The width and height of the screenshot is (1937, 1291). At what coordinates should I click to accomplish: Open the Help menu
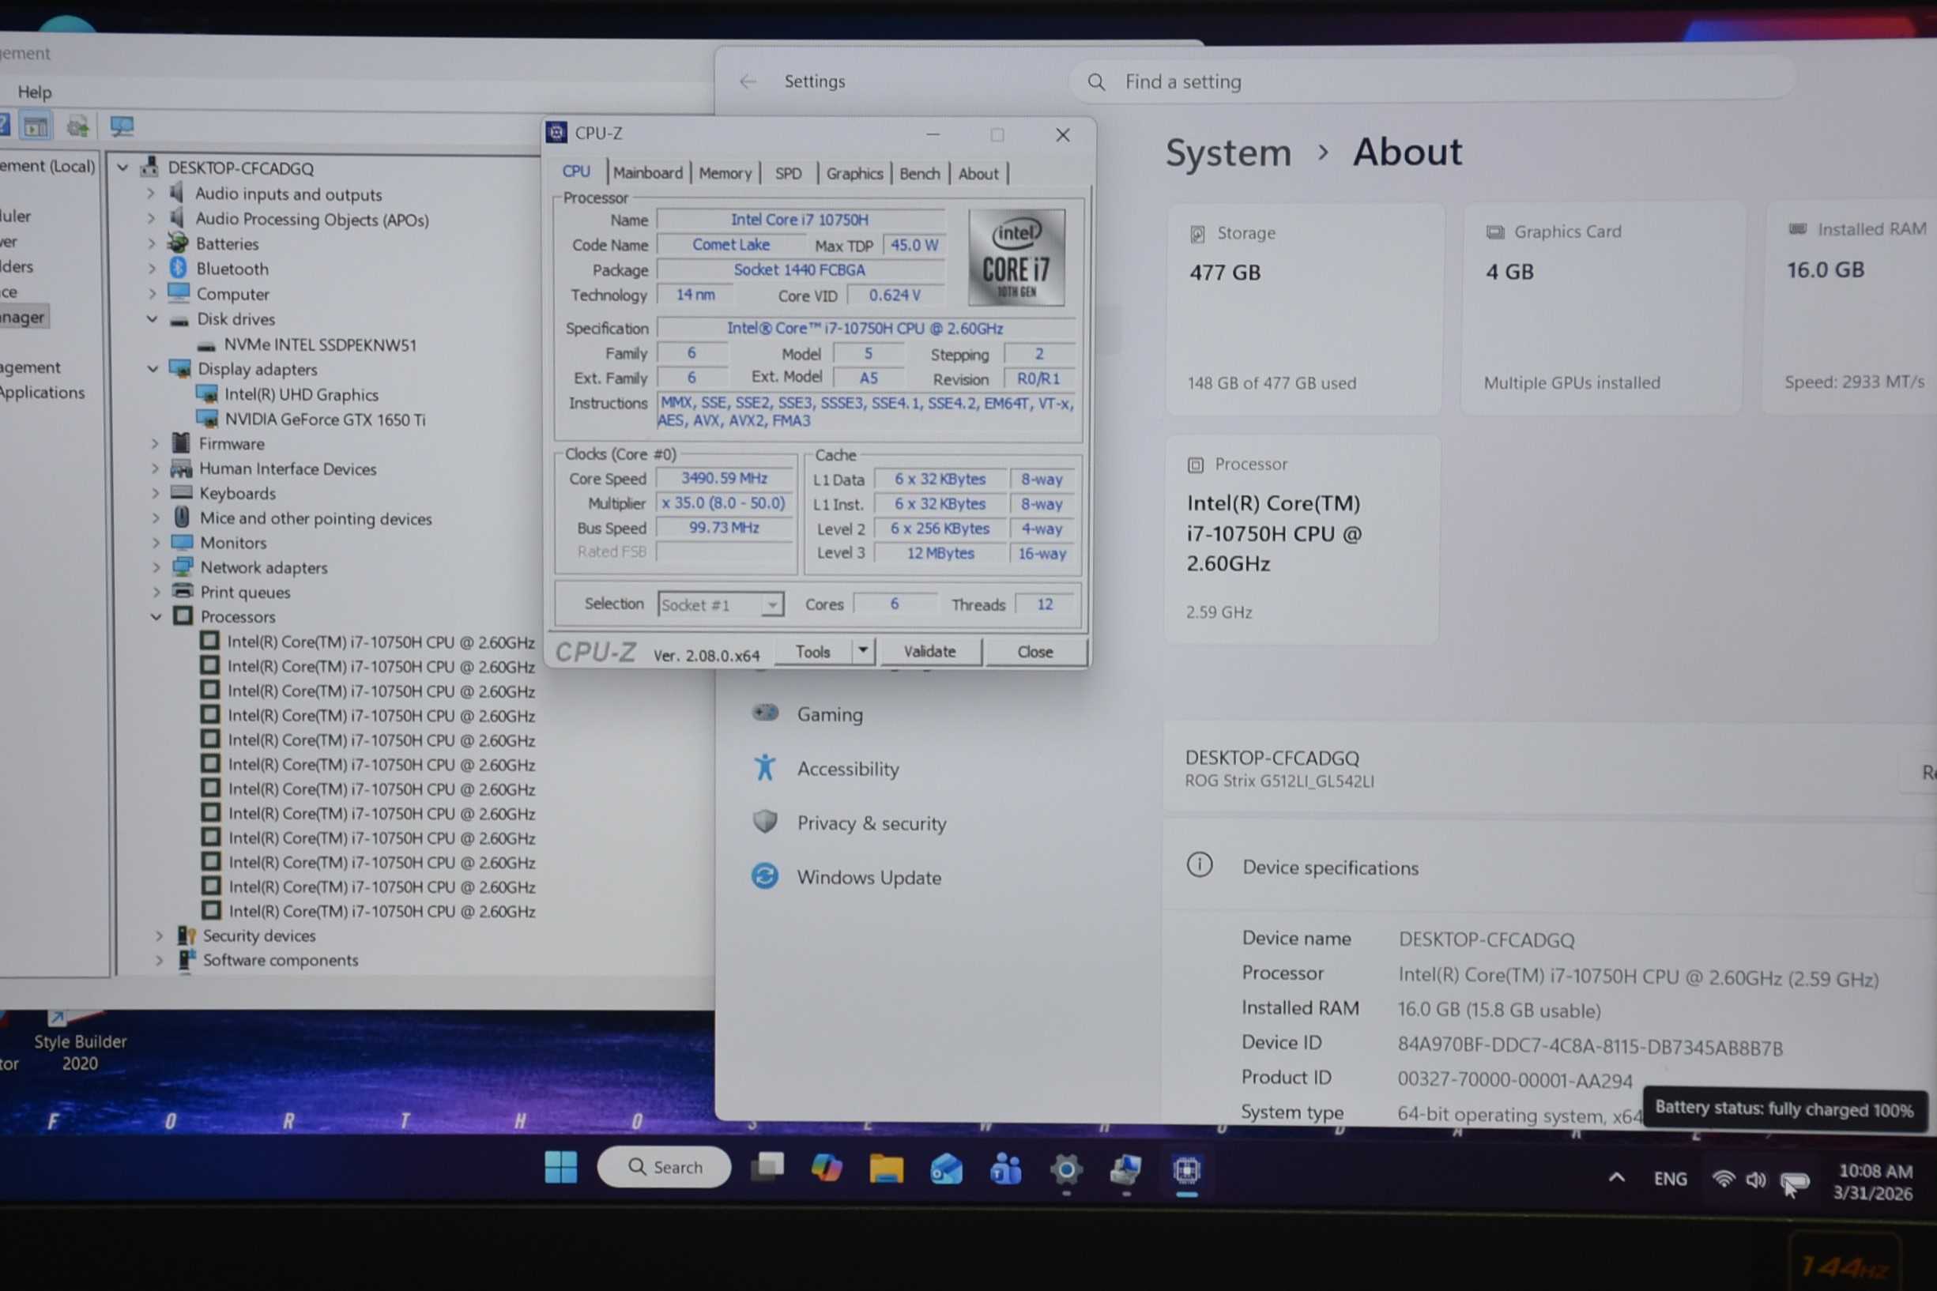[x=35, y=92]
